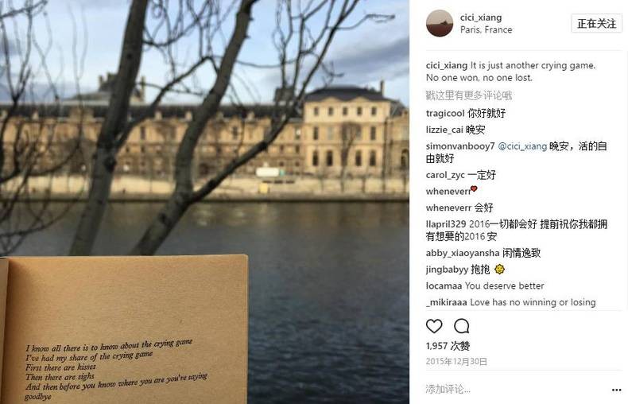Expand more comments via 戳这里有更多评论哦
628x404 pixels.
(x=468, y=95)
